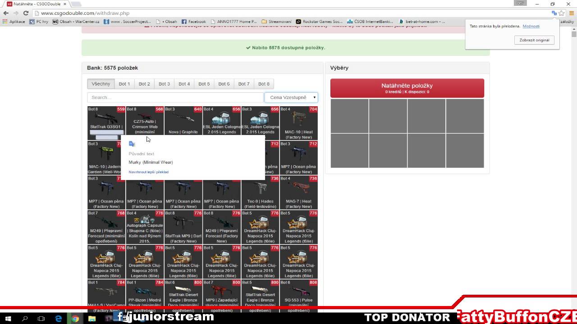Viewport: 577px width, 324px height.
Task: Open File Explorer from the taskbar
Action: 92,319
